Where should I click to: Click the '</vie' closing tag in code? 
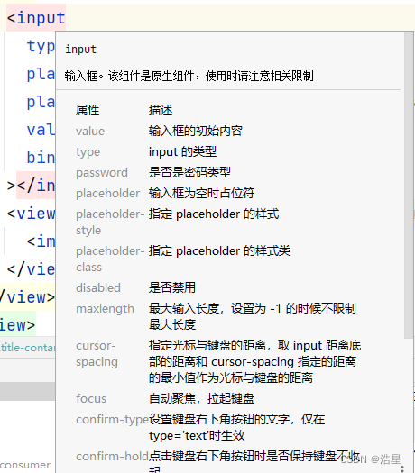pyautogui.click(x=31, y=269)
